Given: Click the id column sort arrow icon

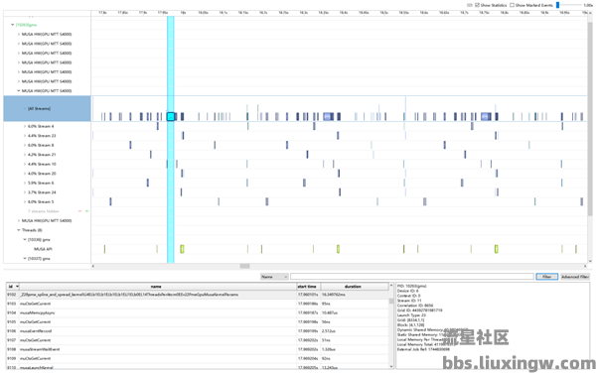Looking at the screenshot, I should (17, 287).
